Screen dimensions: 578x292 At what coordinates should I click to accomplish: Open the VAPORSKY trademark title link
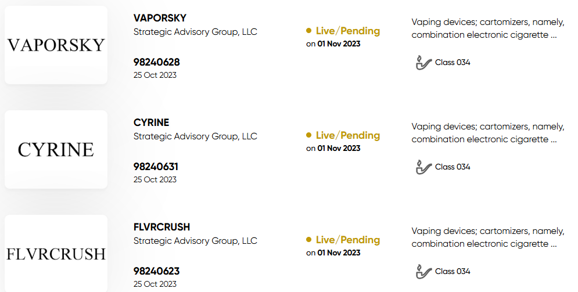point(160,17)
